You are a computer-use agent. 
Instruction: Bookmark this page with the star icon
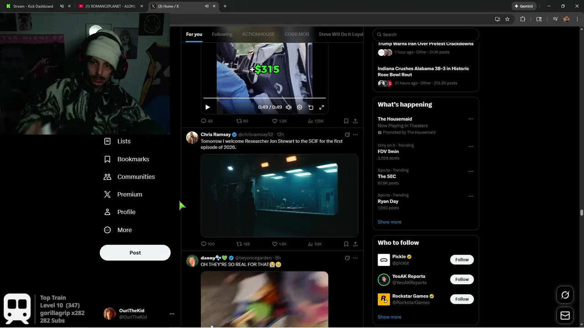coord(507,19)
